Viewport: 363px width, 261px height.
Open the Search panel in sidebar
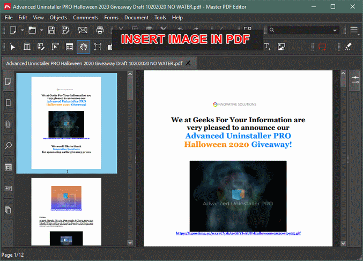click(8, 146)
